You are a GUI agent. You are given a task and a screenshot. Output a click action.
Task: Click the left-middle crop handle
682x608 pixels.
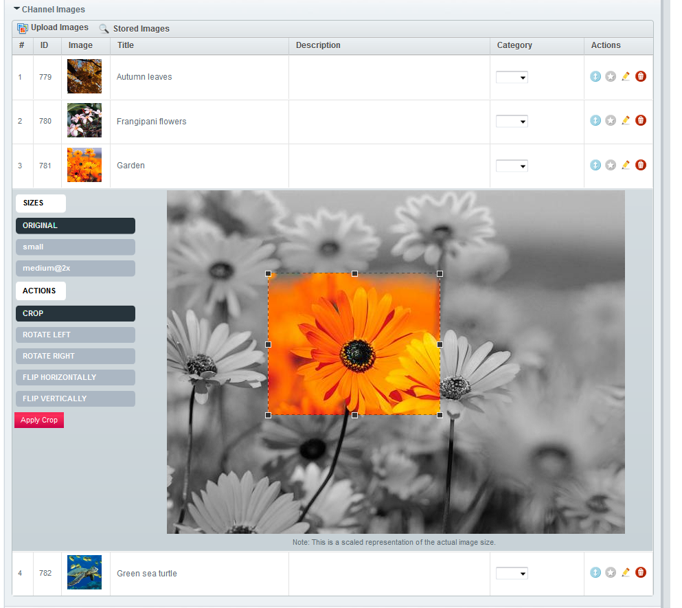click(x=269, y=345)
